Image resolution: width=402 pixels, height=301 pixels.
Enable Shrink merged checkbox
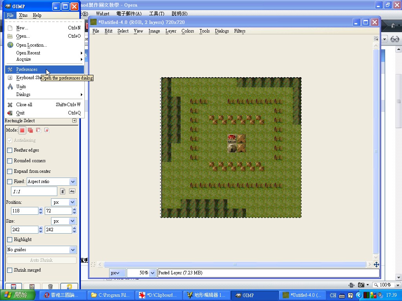point(10,270)
